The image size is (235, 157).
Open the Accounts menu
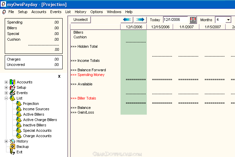[39, 12]
